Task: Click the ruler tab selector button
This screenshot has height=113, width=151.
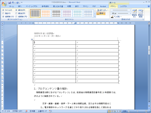Action: pyautogui.click(x=2, y=23)
